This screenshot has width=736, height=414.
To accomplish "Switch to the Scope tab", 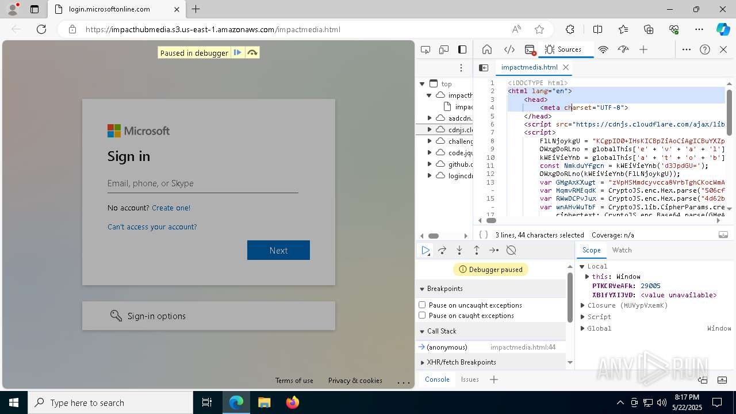I will click(592, 250).
